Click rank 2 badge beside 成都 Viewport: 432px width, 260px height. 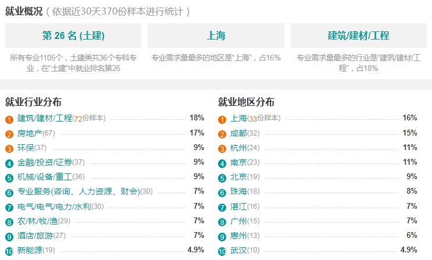[222, 134]
